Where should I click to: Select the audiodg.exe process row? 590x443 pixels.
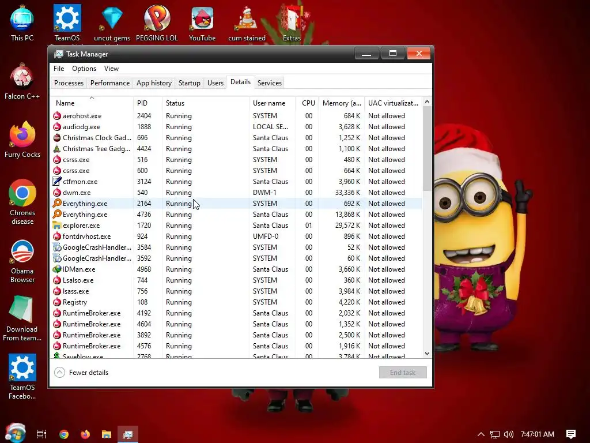tap(236, 127)
